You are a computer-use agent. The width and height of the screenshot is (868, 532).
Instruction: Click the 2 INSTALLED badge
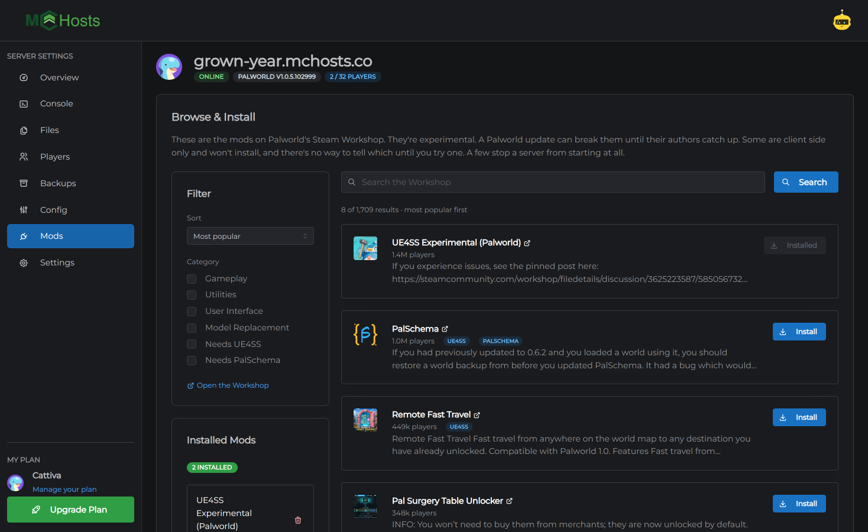coord(212,468)
